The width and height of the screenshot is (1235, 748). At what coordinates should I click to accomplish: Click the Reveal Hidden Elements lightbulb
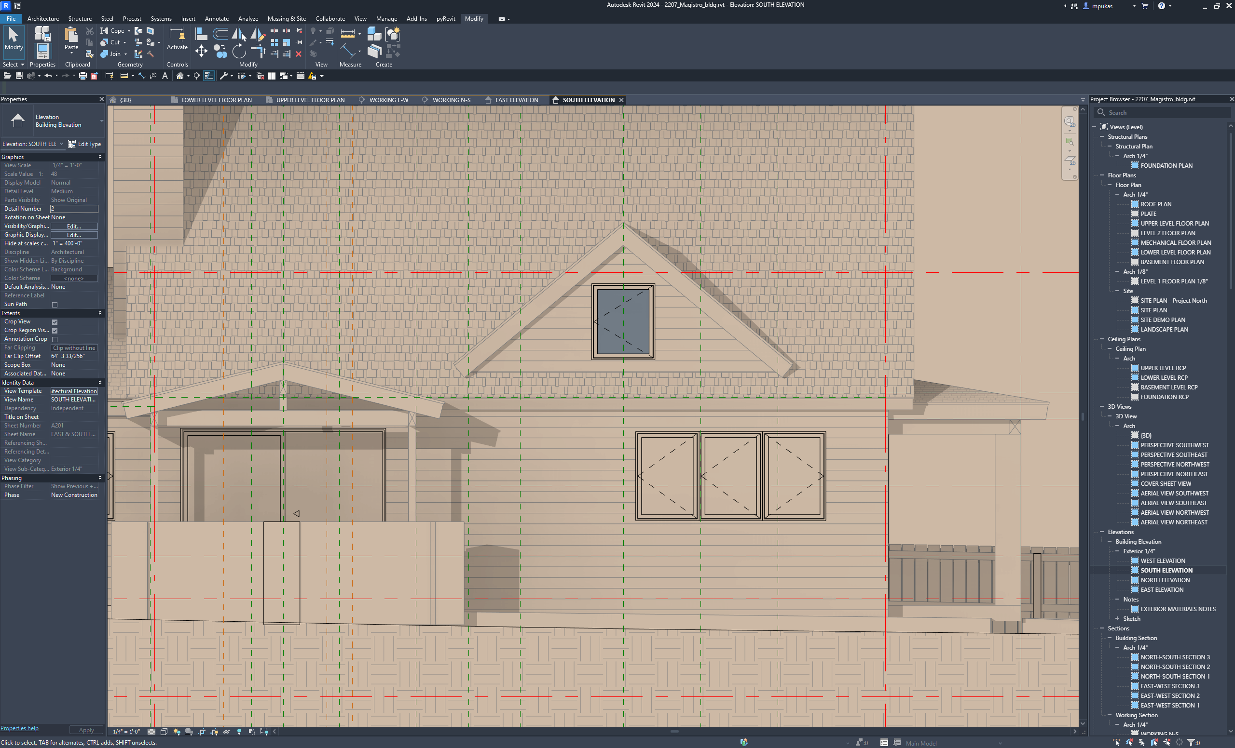[x=239, y=732]
